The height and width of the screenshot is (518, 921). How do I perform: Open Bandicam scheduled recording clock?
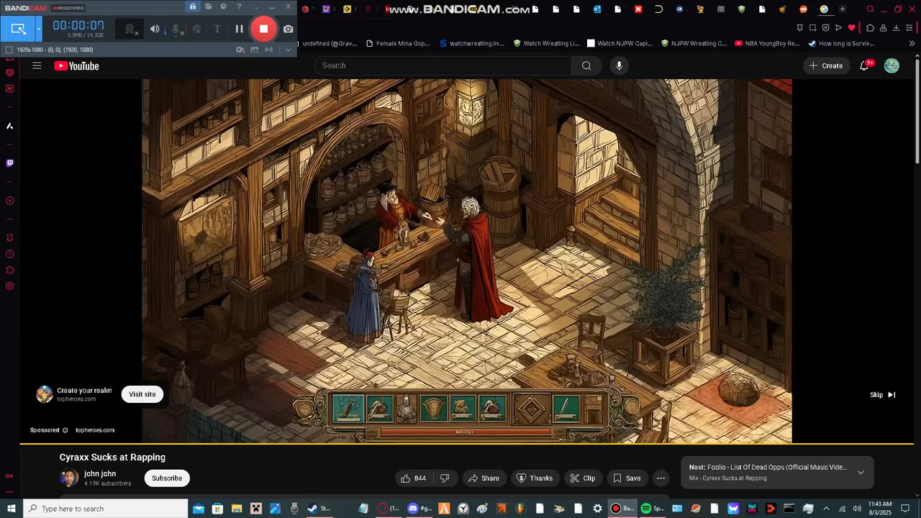pyautogui.click(x=224, y=6)
